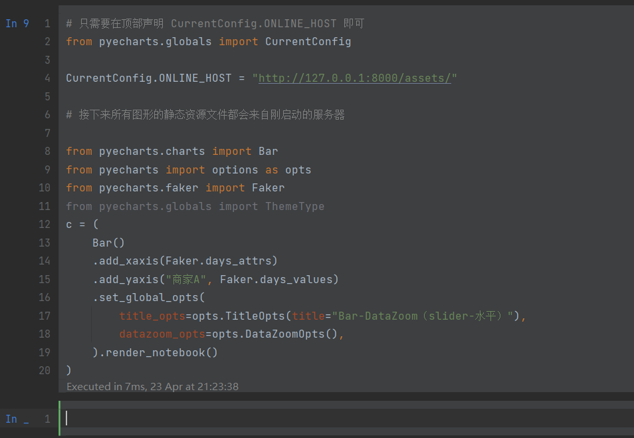
Task: Open the http://127.0.0.1:8000/assets/ link
Action: click(353, 78)
